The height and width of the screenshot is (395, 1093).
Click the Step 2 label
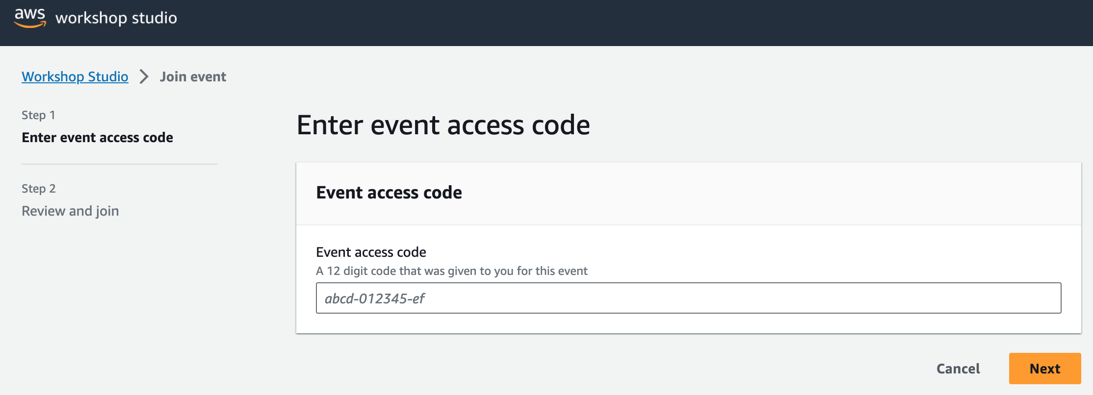point(39,189)
